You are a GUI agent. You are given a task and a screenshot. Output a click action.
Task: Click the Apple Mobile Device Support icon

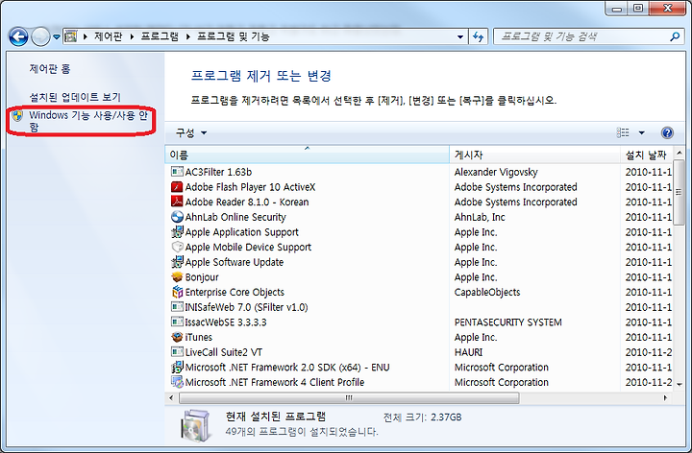point(177,247)
